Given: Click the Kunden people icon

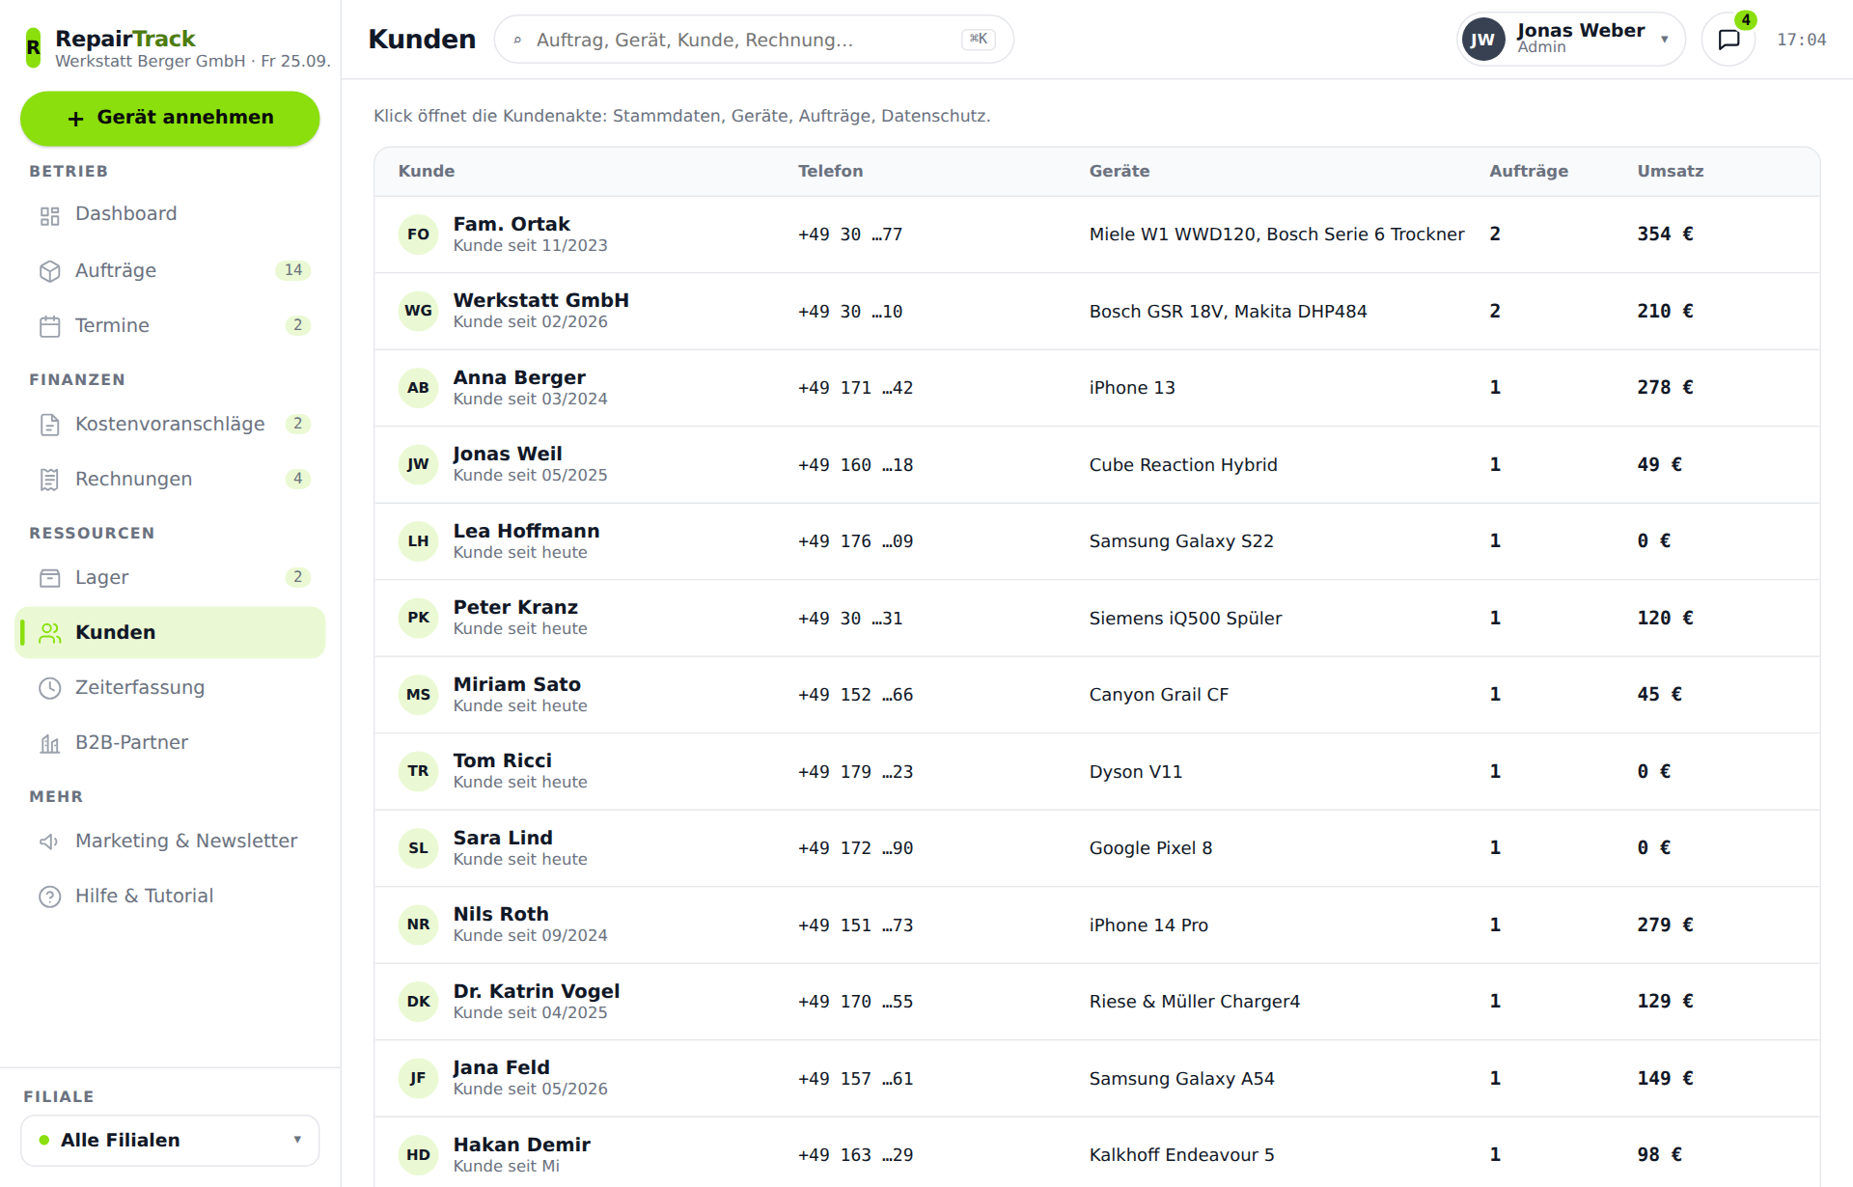Looking at the screenshot, I should (50, 633).
